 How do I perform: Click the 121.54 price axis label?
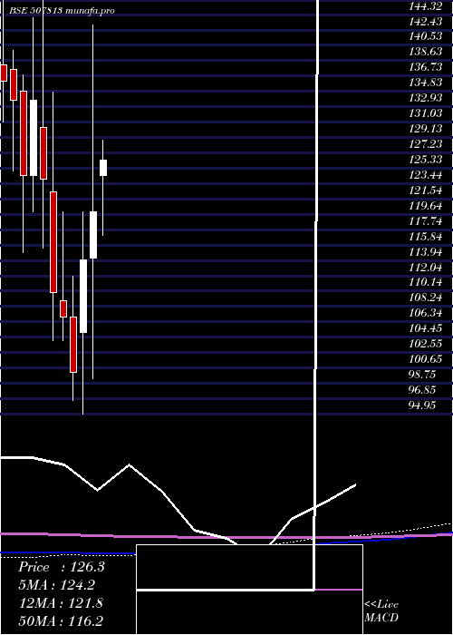426,190
